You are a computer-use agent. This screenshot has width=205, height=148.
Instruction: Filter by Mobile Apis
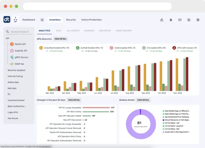tap(13, 82)
